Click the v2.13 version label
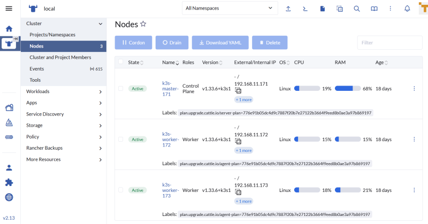Viewport: 428px width, 224px height. pyautogui.click(x=9, y=218)
